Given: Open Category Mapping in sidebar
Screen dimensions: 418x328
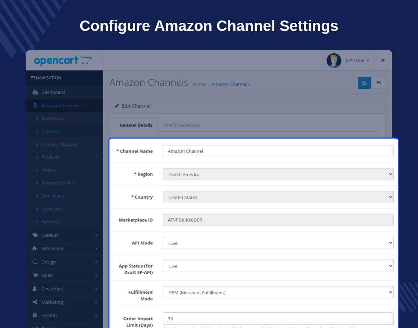Looking at the screenshot, I should coord(60,144).
